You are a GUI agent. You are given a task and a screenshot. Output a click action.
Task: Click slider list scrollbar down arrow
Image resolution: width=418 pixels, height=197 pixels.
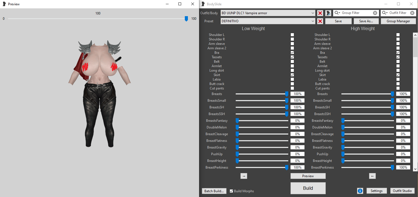(x=415, y=169)
